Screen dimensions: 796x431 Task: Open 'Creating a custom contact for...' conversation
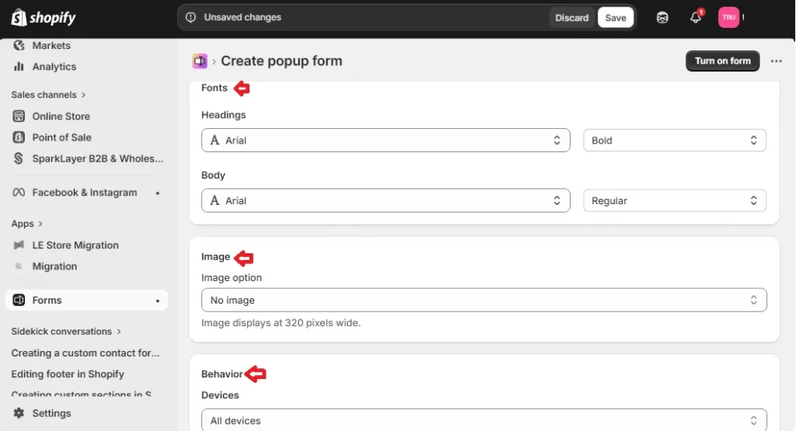pyautogui.click(x=86, y=353)
